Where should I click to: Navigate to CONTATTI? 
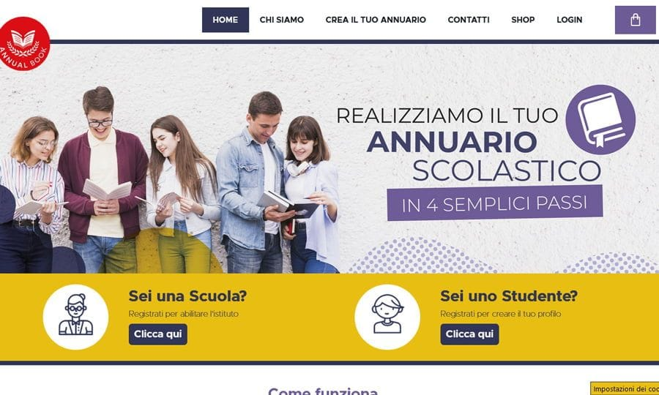[469, 20]
